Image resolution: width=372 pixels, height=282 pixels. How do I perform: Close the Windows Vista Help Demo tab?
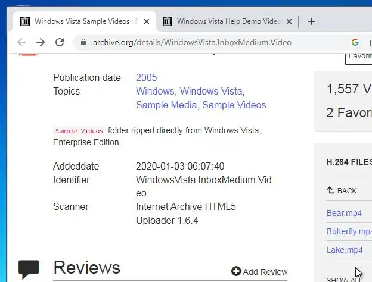tap(289, 21)
